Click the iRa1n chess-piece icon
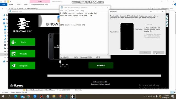This screenshot has width=176, height=99. [14, 42]
